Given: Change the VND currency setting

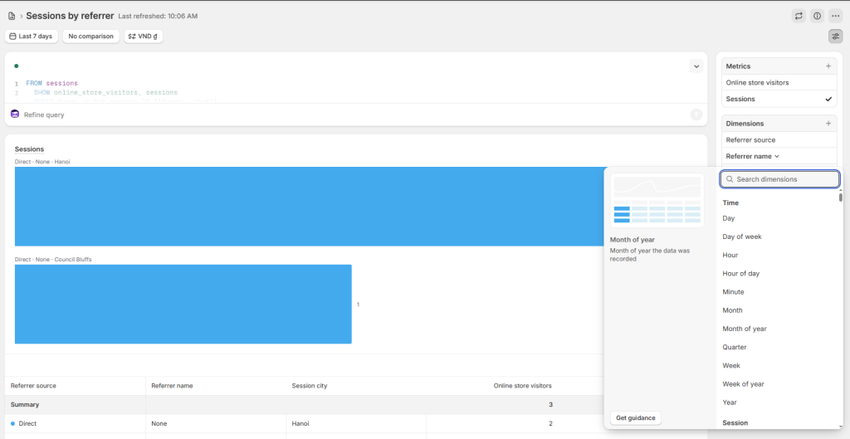Looking at the screenshot, I should [x=144, y=37].
